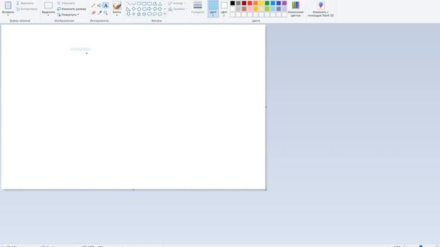Pick the black color swatch

click(x=232, y=3)
